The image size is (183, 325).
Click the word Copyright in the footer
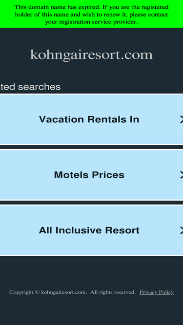click(x=21, y=292)
